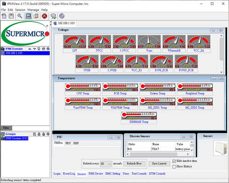Click the chat bubble with checkmark icon
The image size is (229, 183).
coord(54,16)
